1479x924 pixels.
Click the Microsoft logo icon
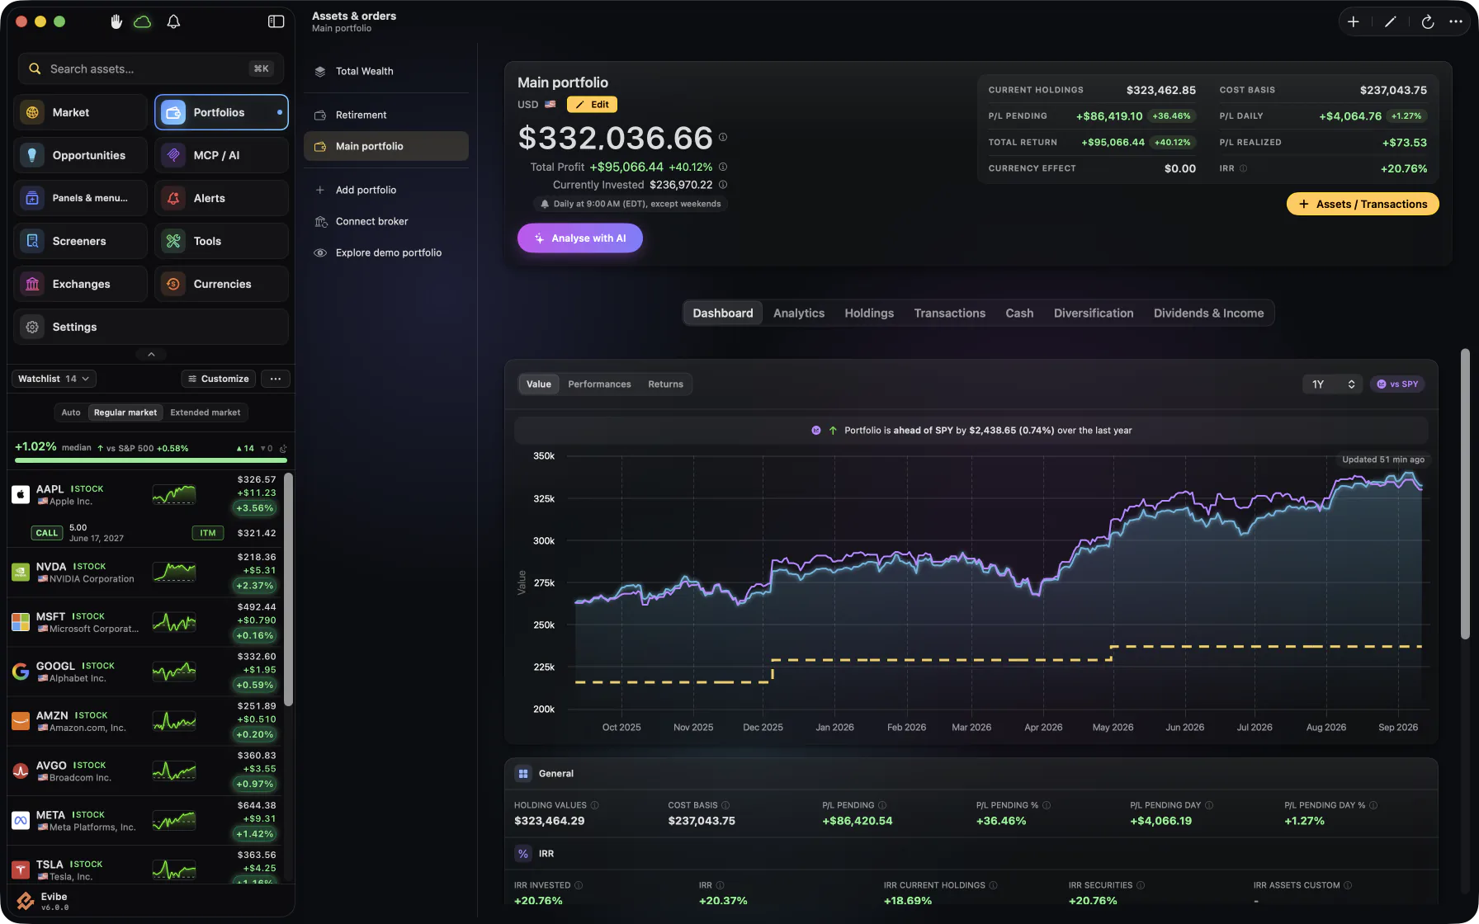pos(21,622)
